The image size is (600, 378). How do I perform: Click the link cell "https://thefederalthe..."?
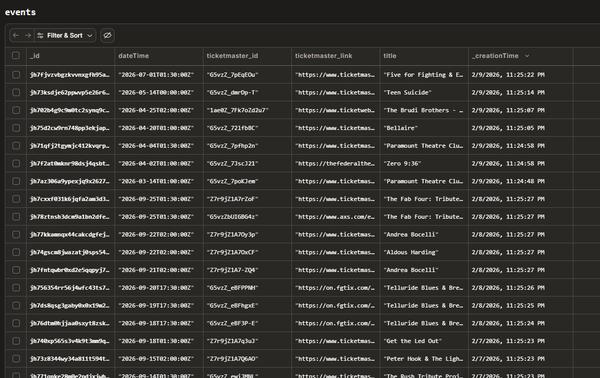coord(335,163)
